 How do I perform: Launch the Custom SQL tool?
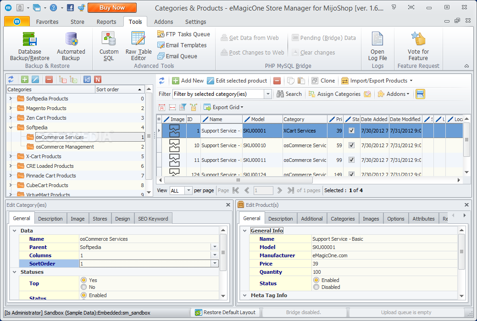[x=109, y=47]
